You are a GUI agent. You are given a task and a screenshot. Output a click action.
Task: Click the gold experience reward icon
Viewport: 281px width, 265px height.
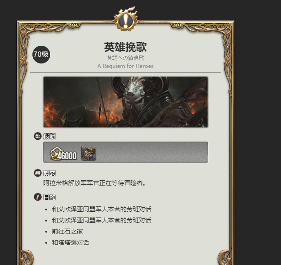56,154
